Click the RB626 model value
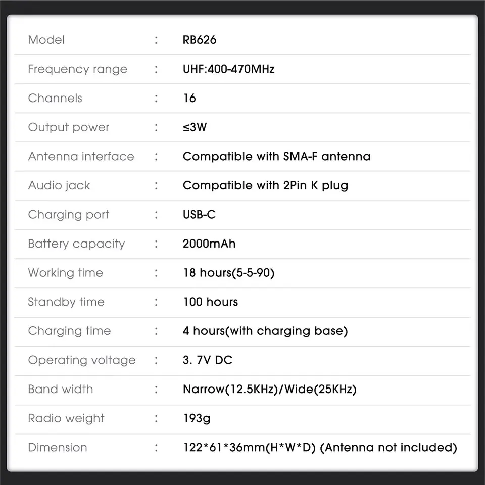 200,40
